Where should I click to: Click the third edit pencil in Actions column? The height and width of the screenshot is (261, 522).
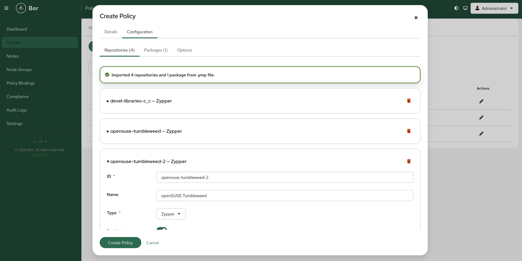(481, 134)
